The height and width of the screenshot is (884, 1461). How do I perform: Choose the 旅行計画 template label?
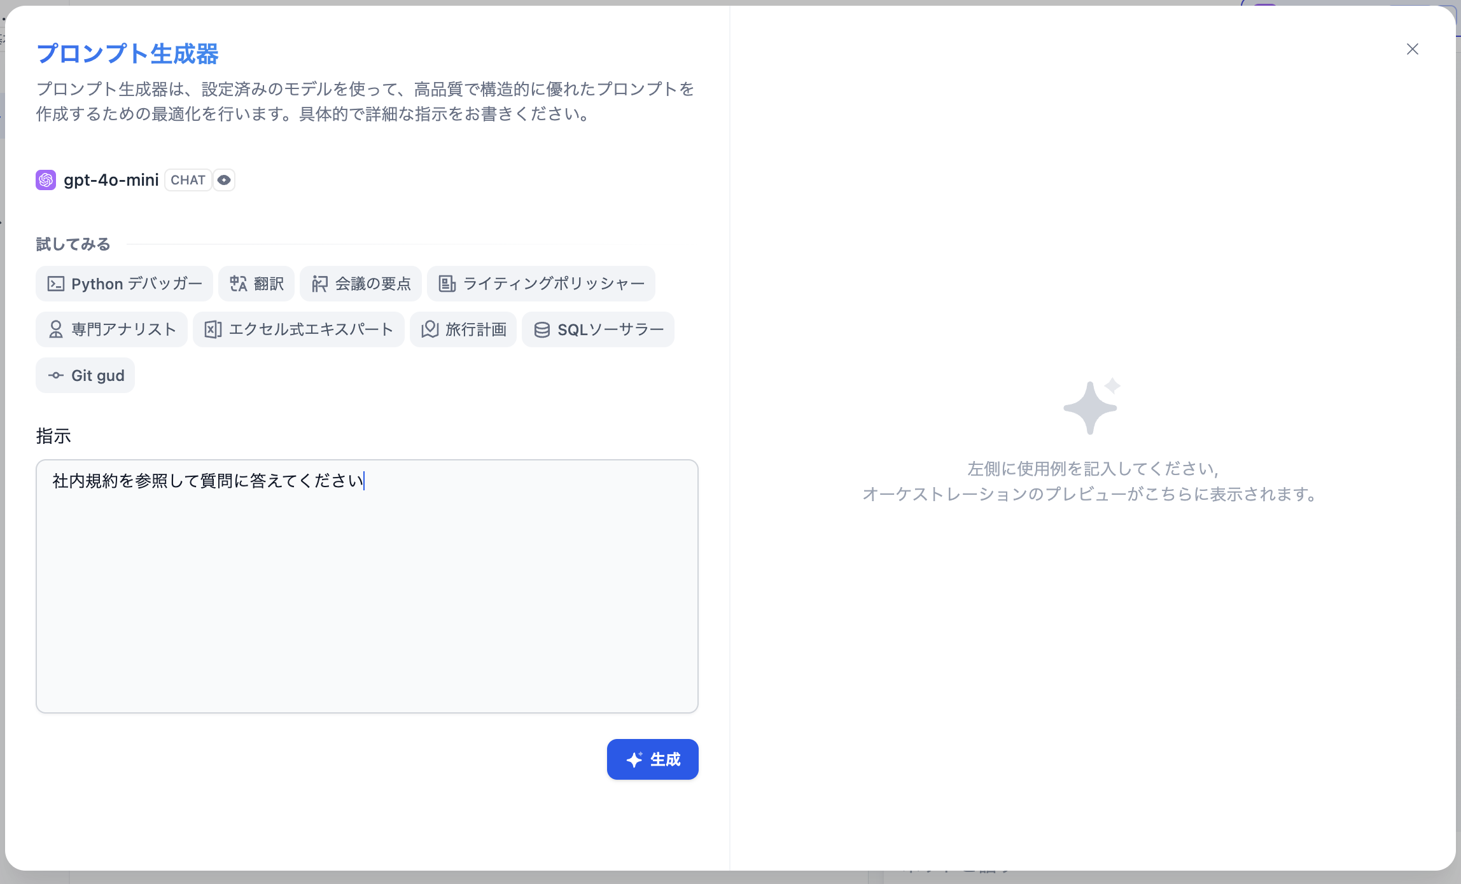coord(476,329)
